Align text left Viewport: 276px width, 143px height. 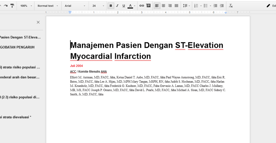(157, 6)
